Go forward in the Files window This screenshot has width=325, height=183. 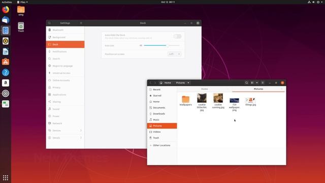[155, 83]
